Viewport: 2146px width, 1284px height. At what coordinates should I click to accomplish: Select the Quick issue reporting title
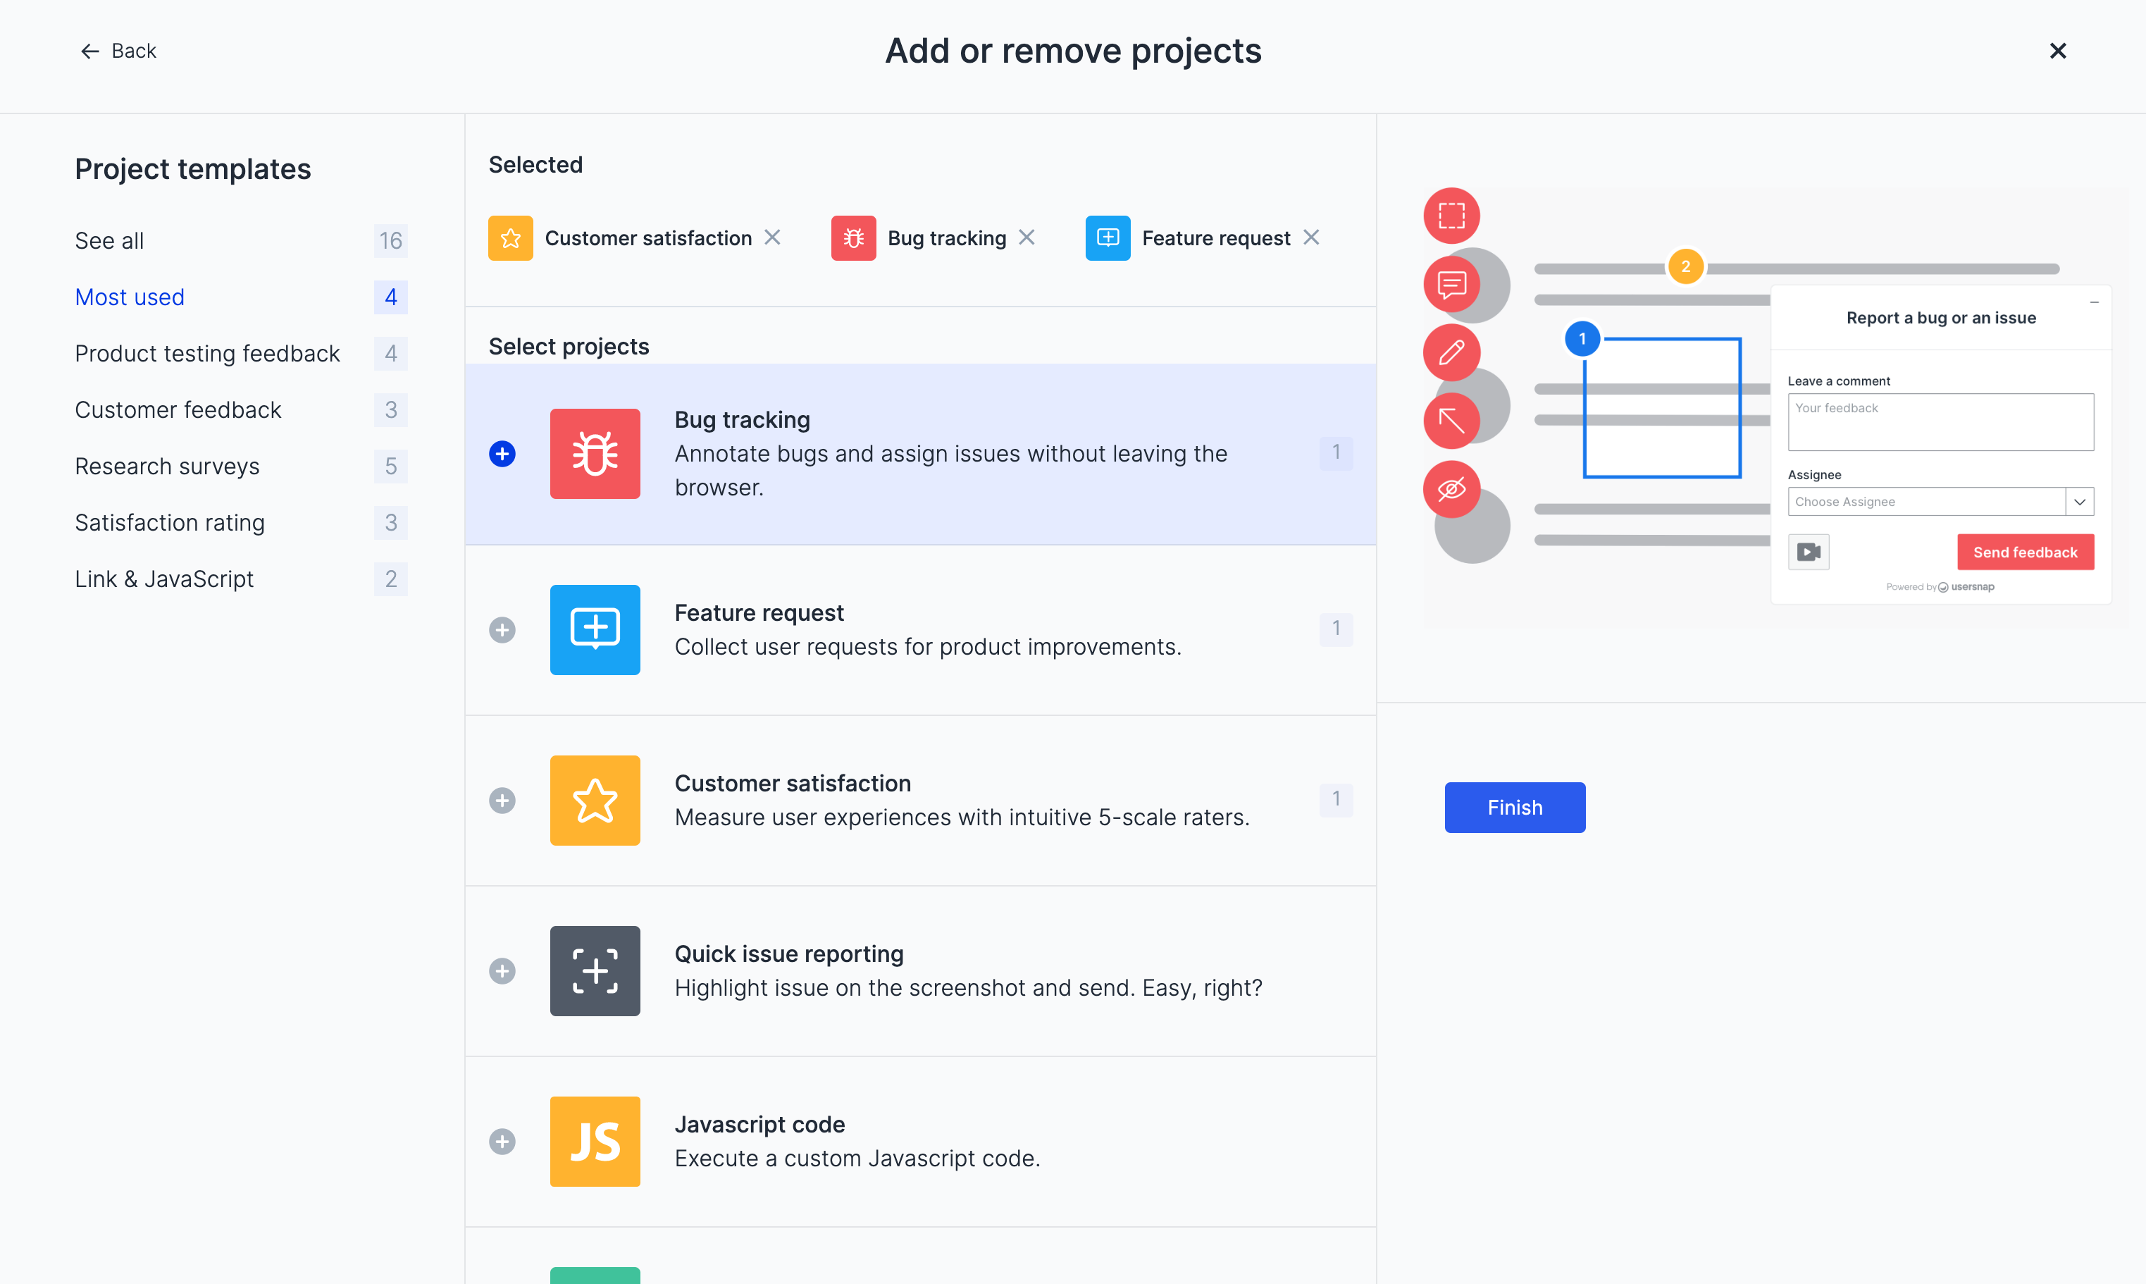tap(789, 953)
